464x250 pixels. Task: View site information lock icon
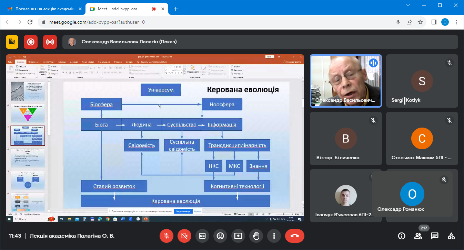pyautogui.click(x=44, y=22)
